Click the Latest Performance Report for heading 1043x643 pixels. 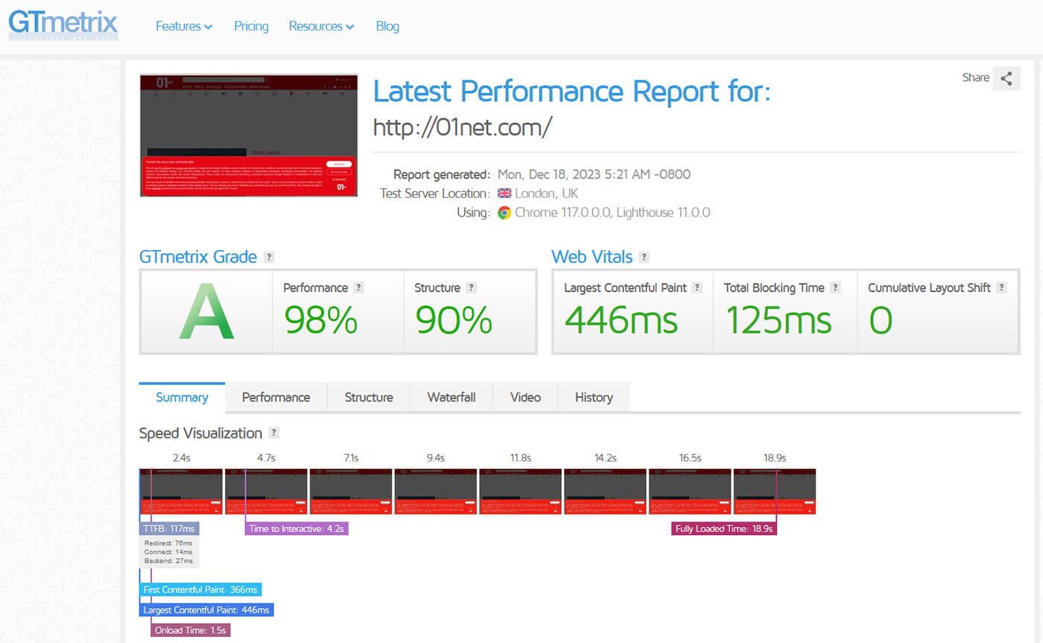point(571,92)
